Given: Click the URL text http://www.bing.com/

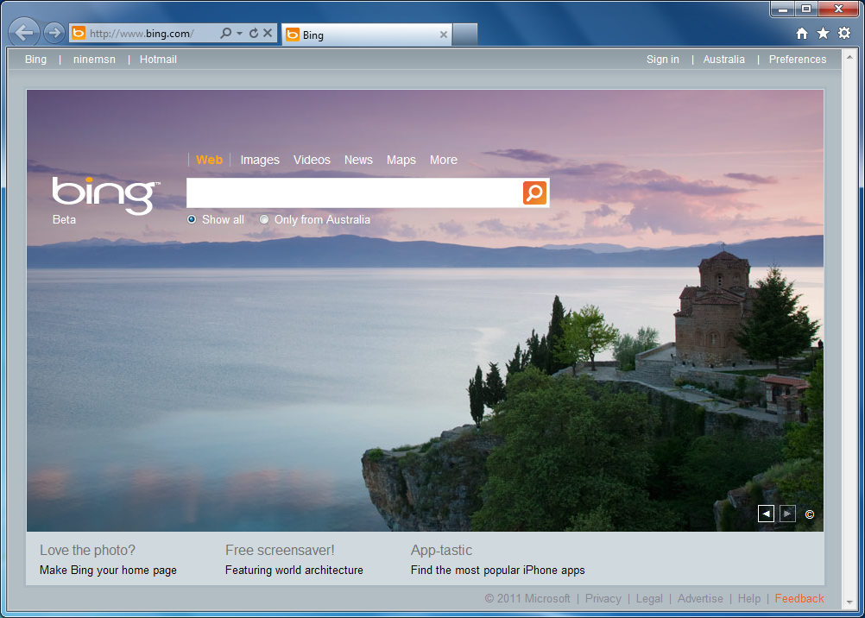Looking at the screenshot, I should click(x=142, y=34).
